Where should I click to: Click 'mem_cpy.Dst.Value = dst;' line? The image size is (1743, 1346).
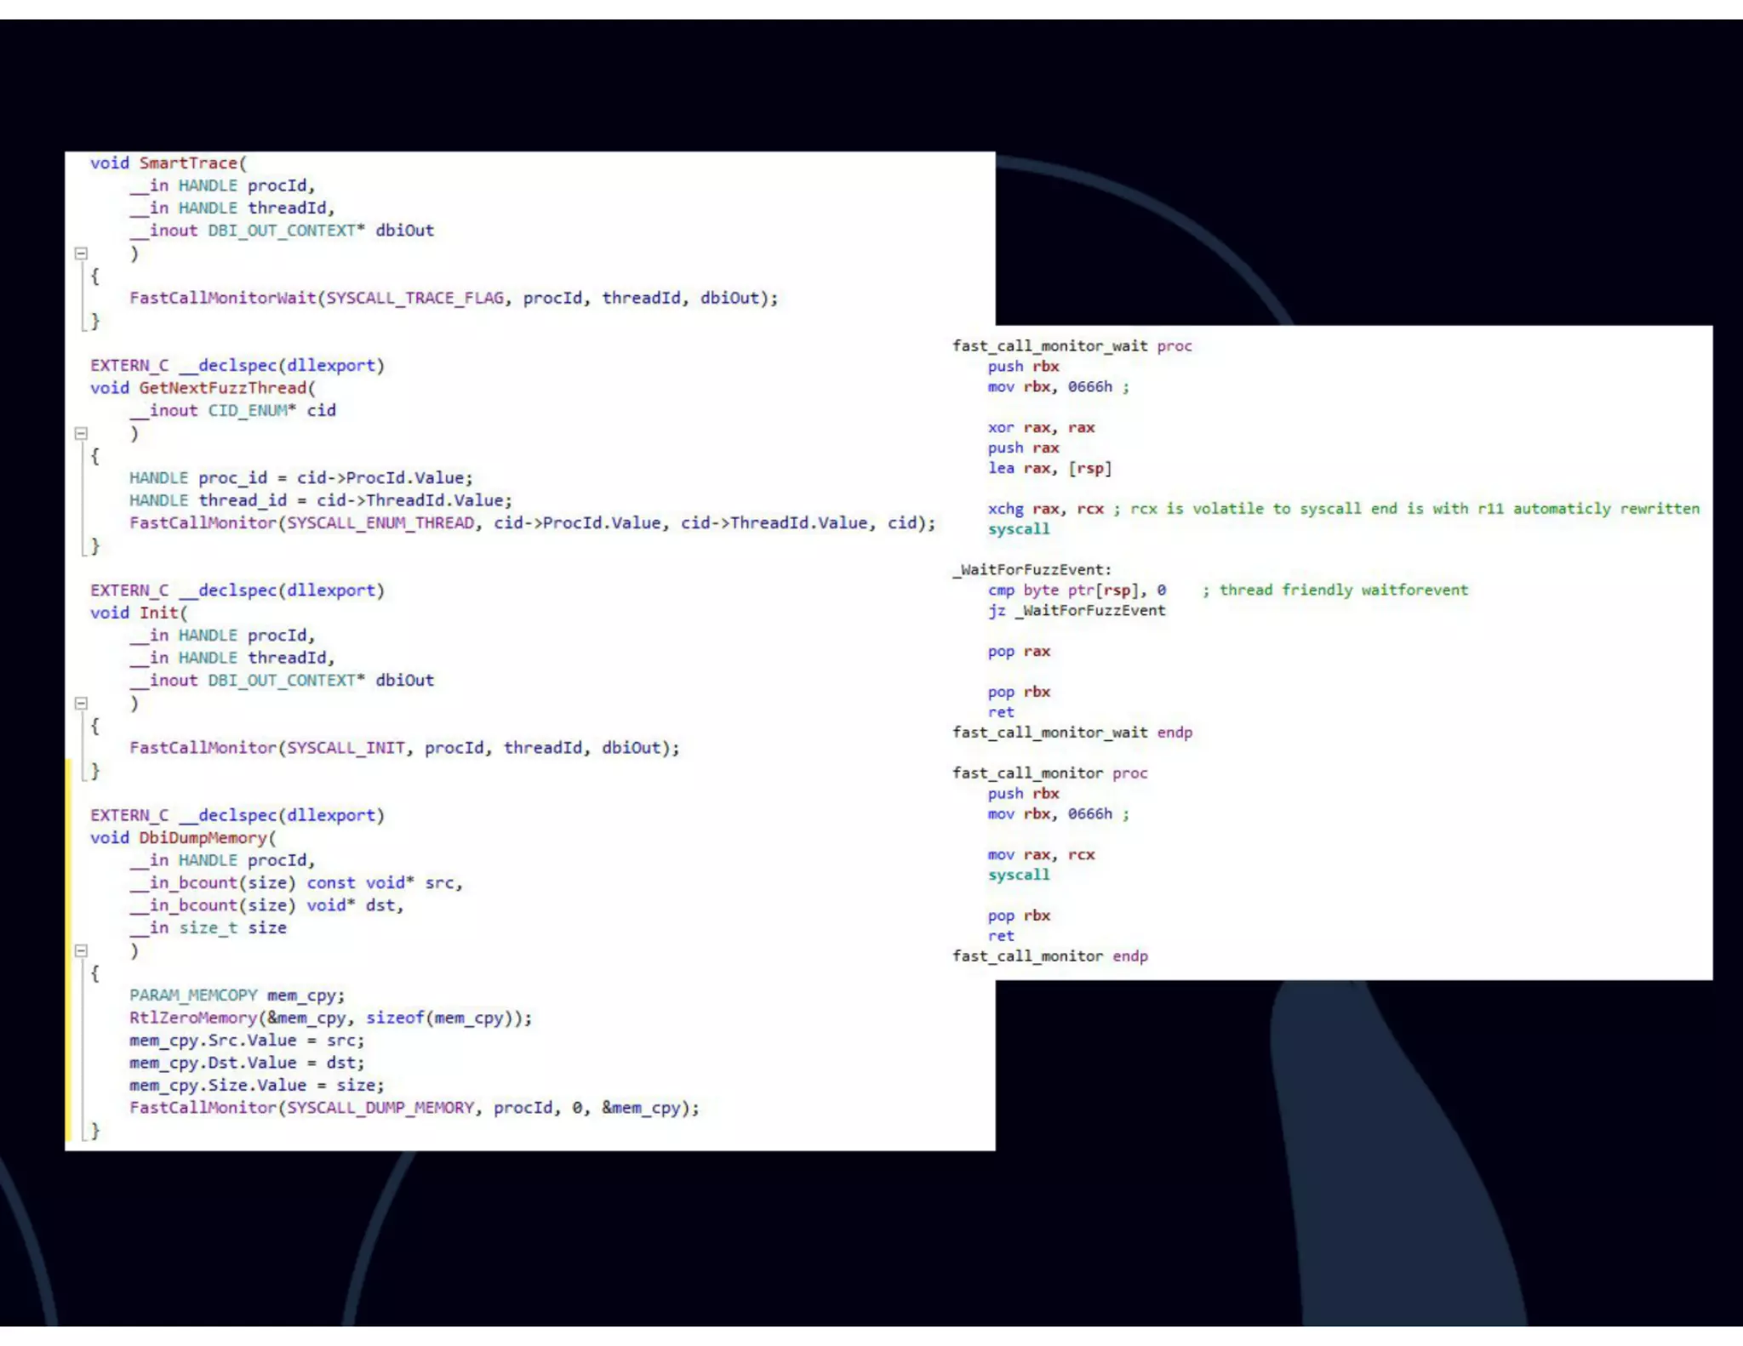[x=247, y=1063]
